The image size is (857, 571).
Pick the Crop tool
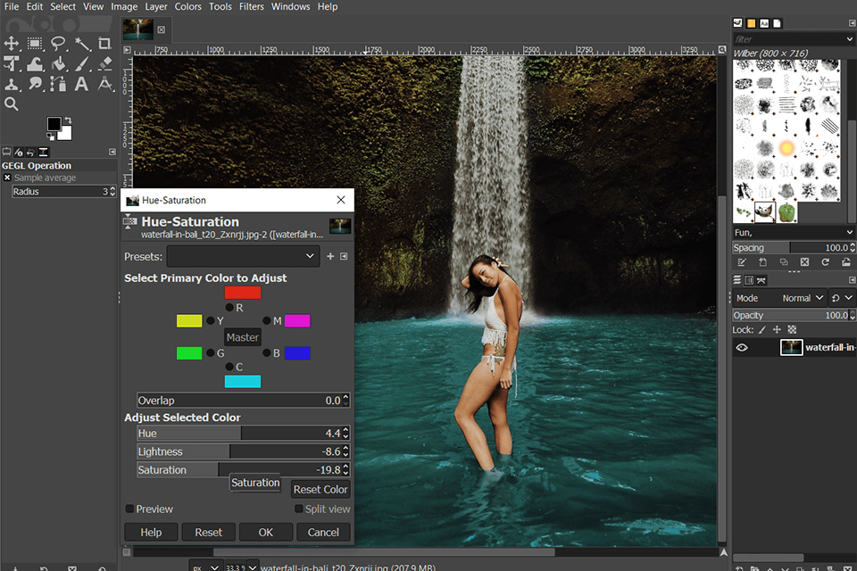click(x=104, y=43)
